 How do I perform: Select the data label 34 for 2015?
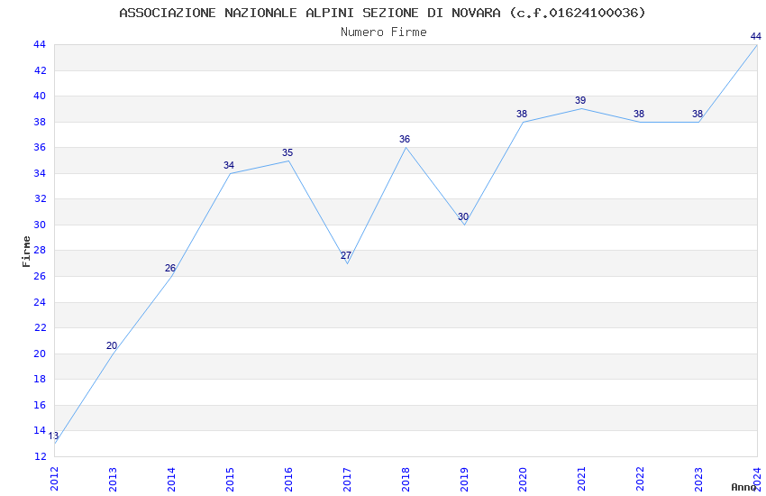click(x=229, y=165)
